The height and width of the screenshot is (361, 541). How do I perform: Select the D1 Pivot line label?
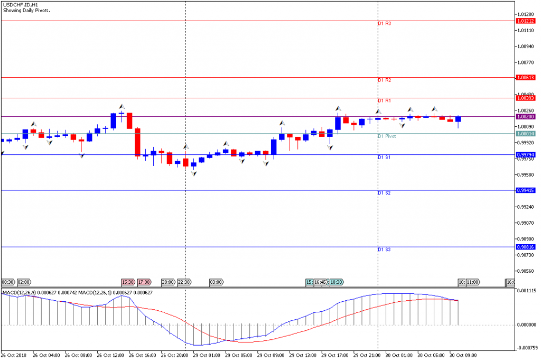(x=387, y=136)
